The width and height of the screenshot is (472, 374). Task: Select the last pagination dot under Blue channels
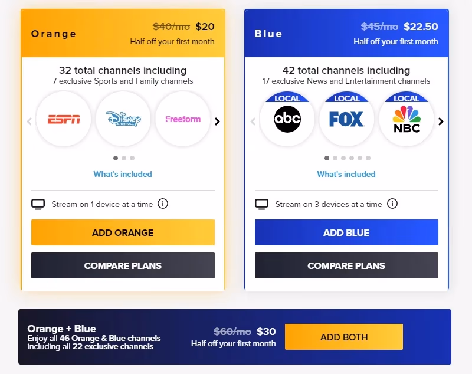click(x=368, y=158)
